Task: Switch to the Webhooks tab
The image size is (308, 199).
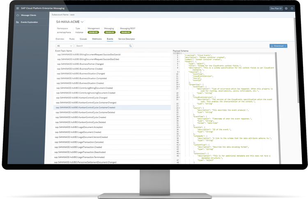Action: click(97, 39)
